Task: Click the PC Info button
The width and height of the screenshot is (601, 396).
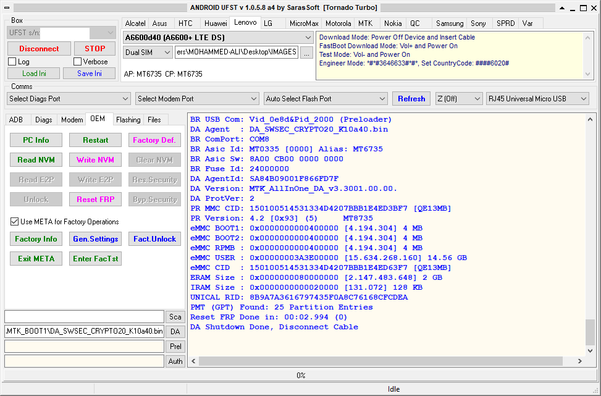Action: coord(36,140)
